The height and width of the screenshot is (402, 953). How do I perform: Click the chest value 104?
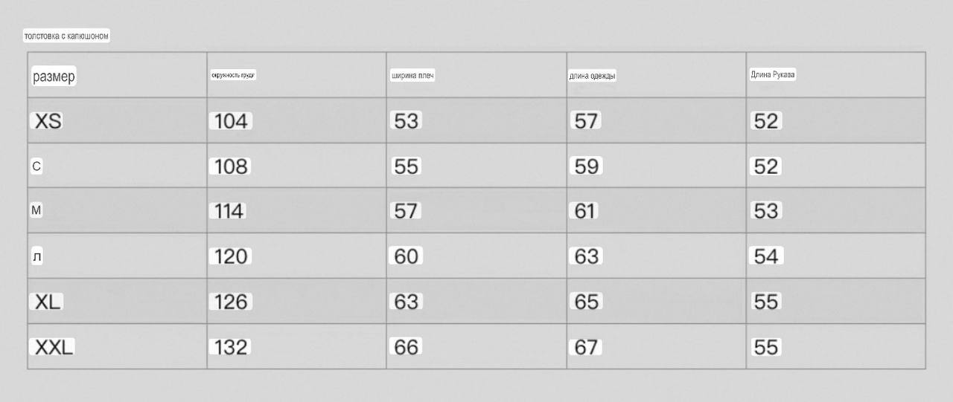pos(231,121)
